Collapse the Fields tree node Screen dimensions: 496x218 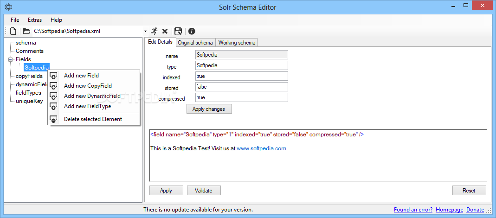[x=10, y=59]
